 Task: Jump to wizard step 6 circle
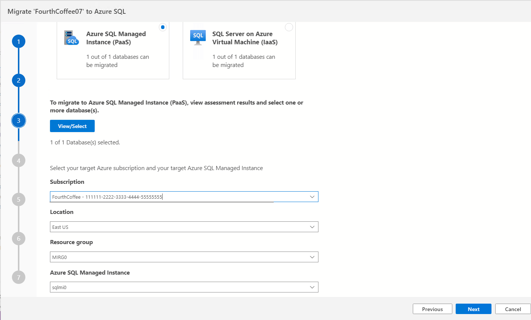coord(19,239)
